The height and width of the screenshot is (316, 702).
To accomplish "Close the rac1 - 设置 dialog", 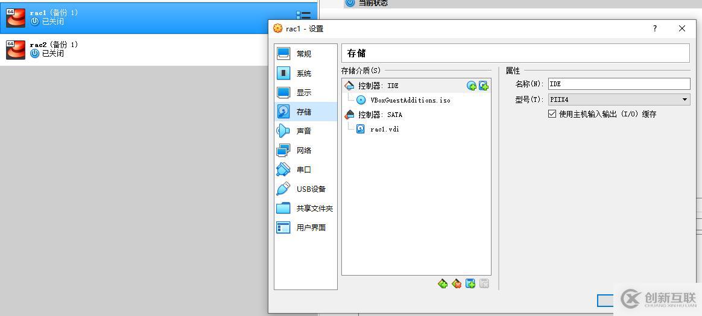I will (x=682, y=29).
